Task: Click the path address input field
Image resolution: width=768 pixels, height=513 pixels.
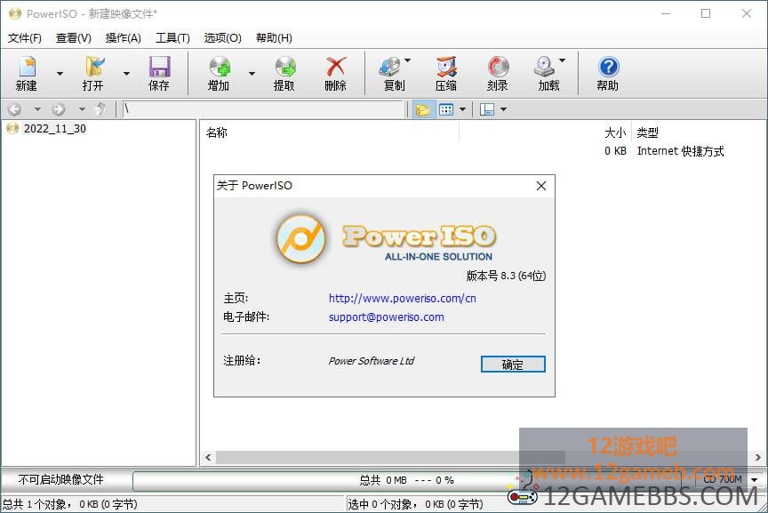Action: 262,108
